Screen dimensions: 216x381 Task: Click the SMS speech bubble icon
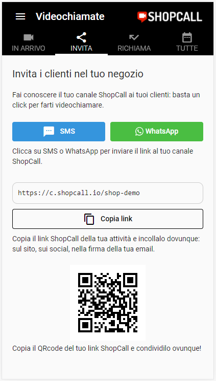point(49,132)
